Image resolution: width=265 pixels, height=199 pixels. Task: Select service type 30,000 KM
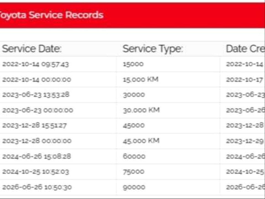point(141,110)
